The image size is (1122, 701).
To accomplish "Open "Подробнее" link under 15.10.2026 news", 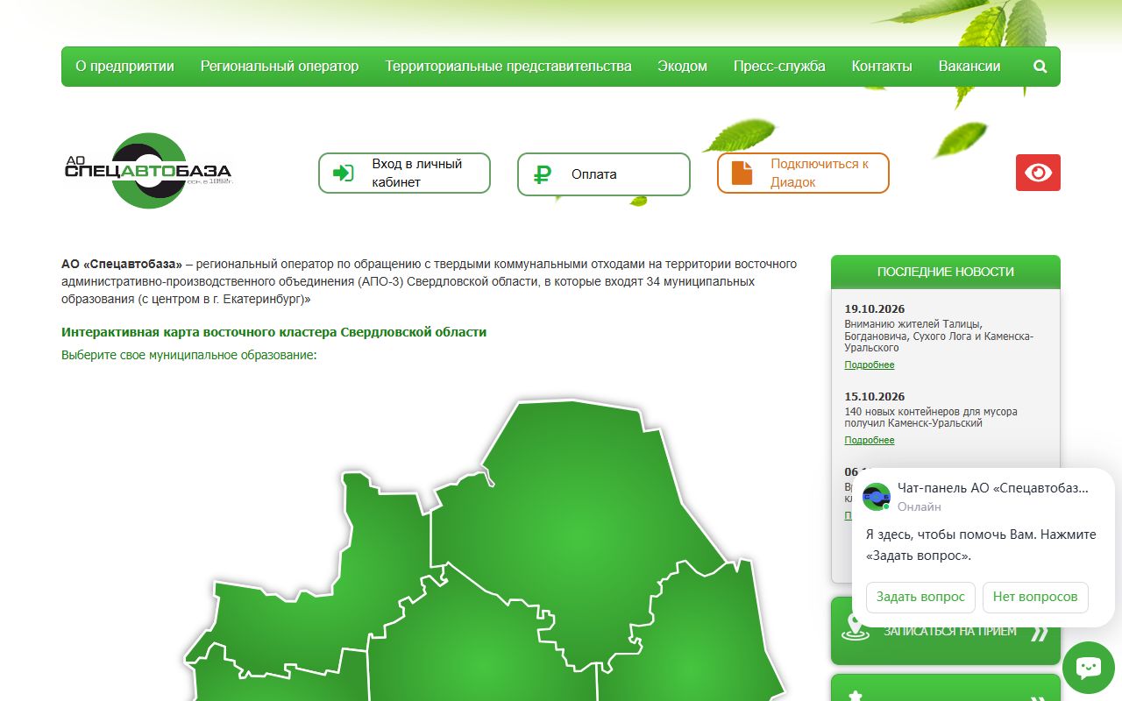I will tap(870, 440).
